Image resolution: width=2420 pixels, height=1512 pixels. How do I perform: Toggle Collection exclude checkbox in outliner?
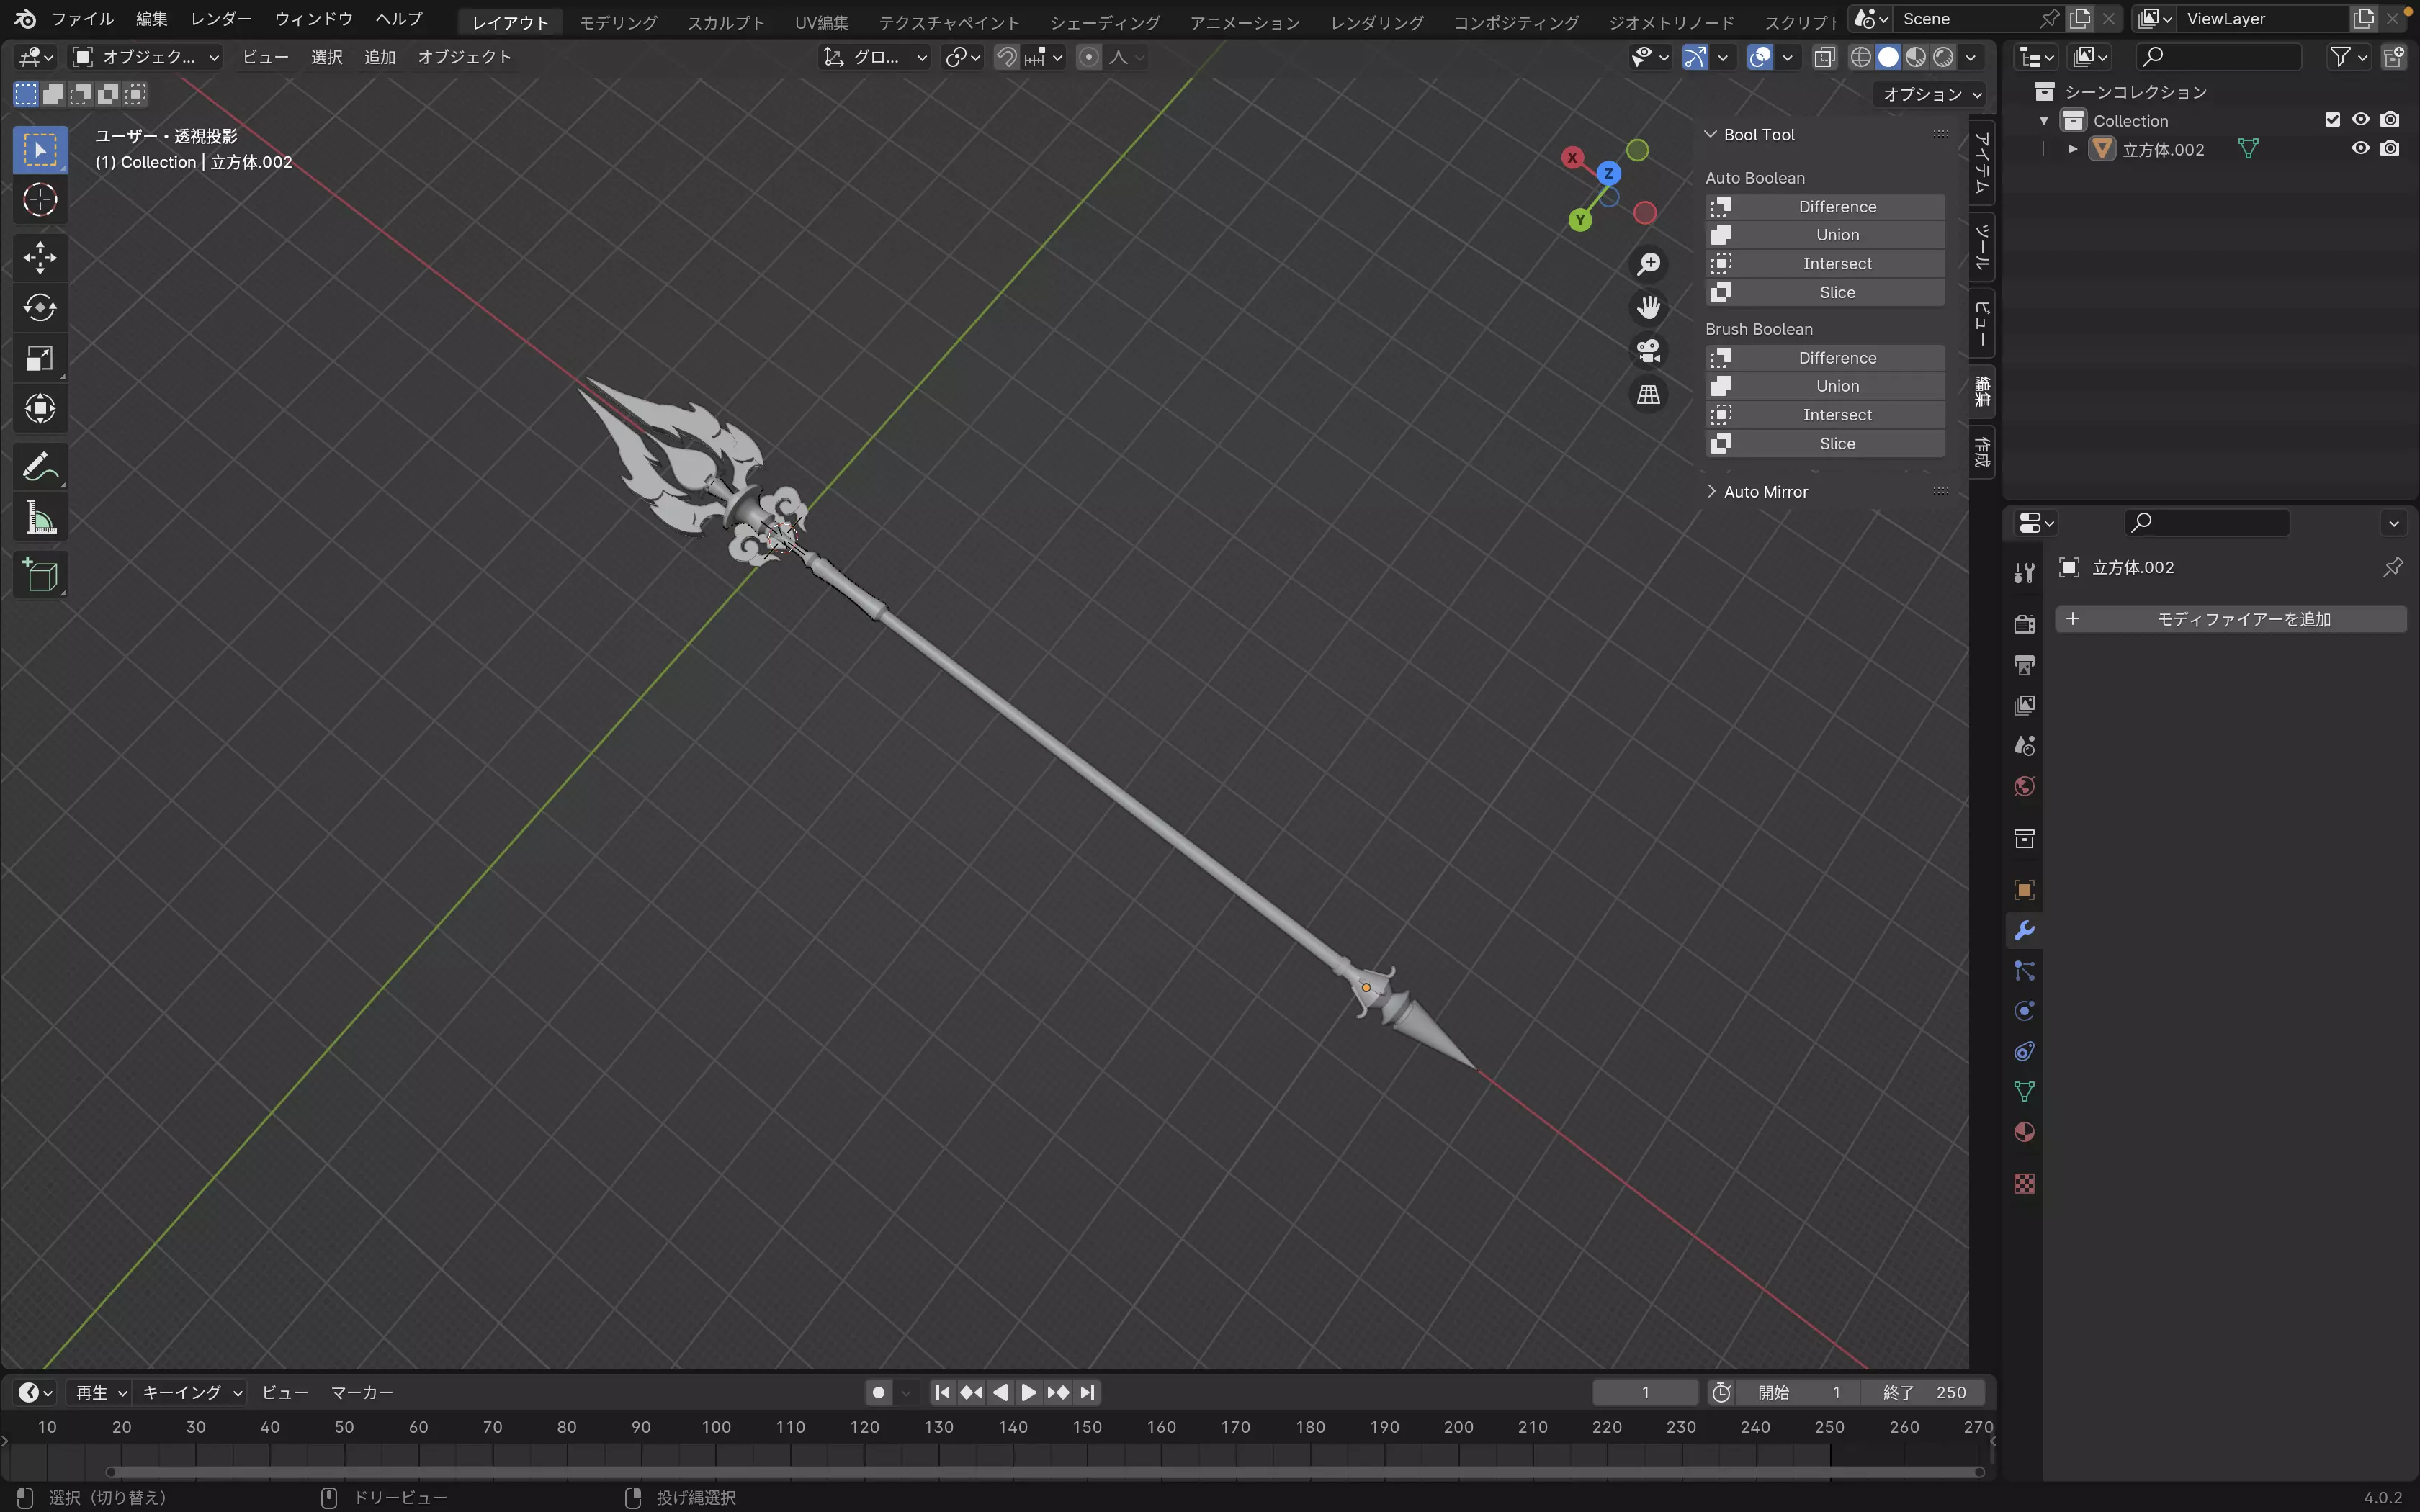[x=2332, y=120]
